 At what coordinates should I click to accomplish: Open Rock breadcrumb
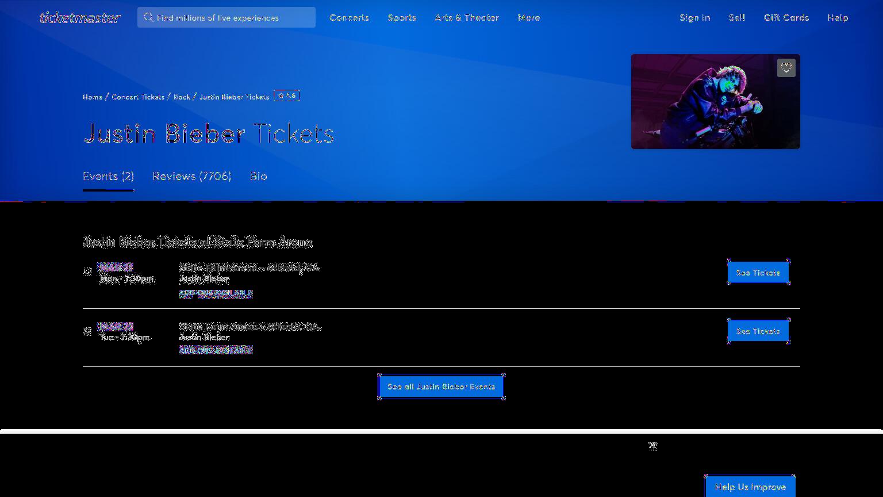click(182, 97)
